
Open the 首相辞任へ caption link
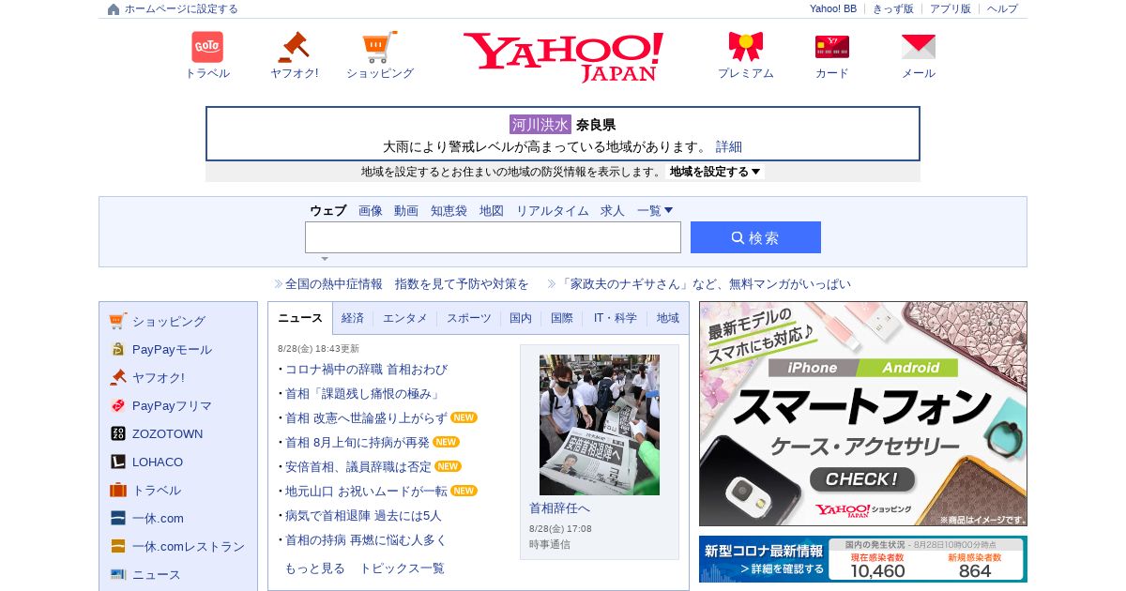point(559,508)
